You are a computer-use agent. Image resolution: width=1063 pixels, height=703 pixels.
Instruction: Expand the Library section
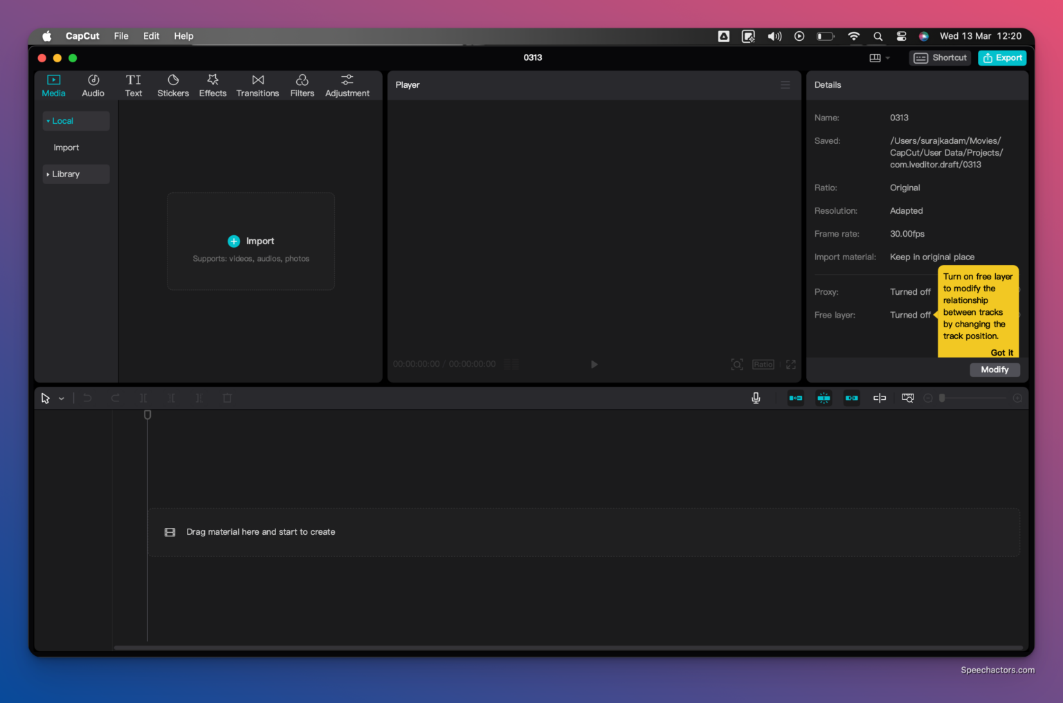(65, 174)
